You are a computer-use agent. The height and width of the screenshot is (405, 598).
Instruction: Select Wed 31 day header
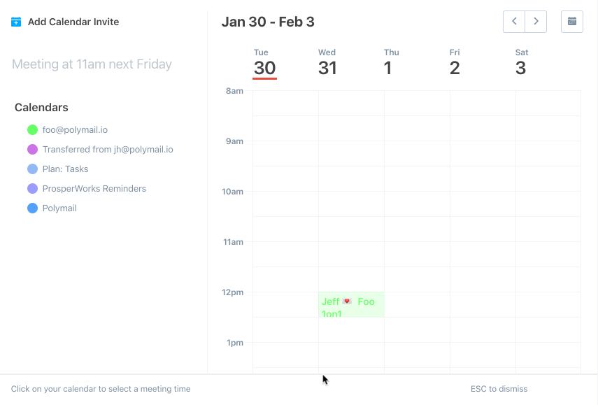(327, 64)
